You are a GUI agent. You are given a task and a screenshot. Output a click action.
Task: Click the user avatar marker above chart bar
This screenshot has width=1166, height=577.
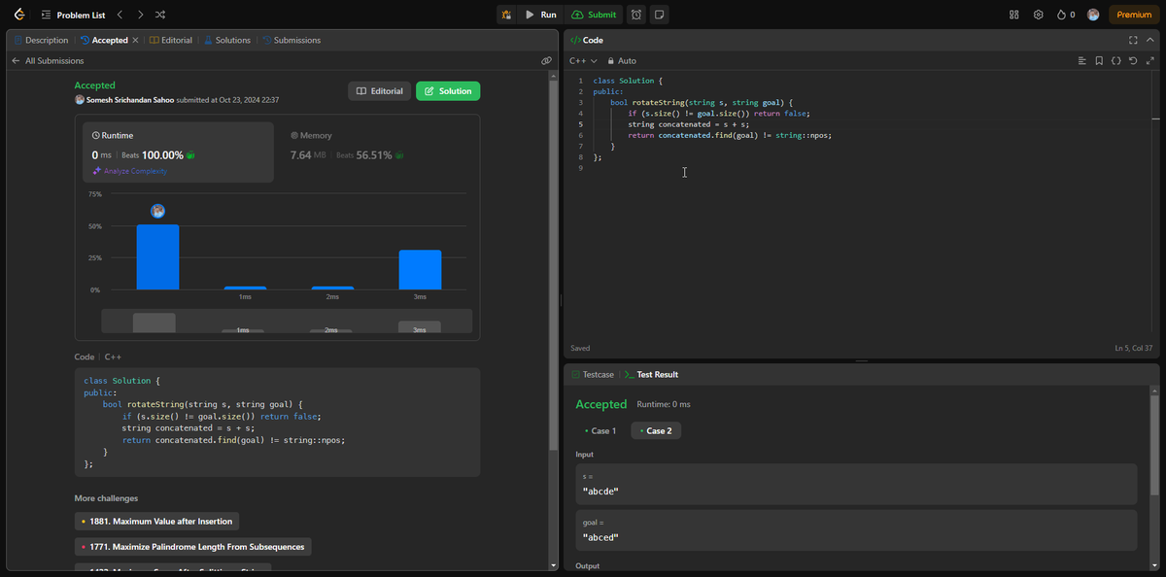coord(157,211)
